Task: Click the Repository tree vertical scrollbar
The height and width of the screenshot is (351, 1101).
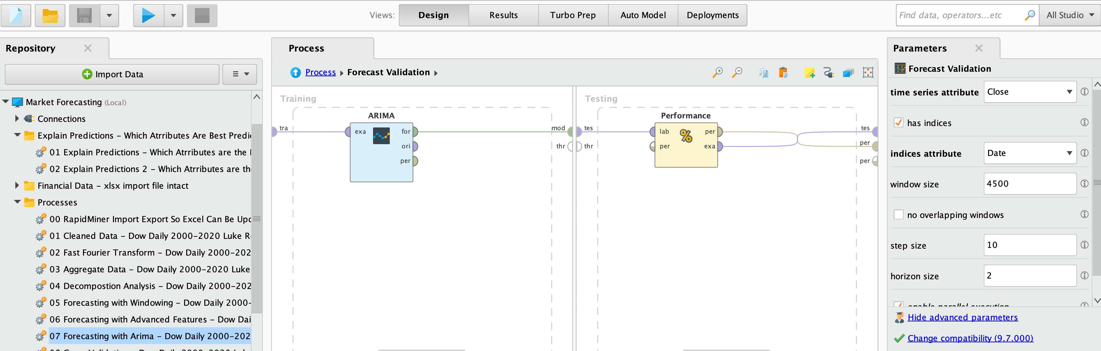Action: 257,219
